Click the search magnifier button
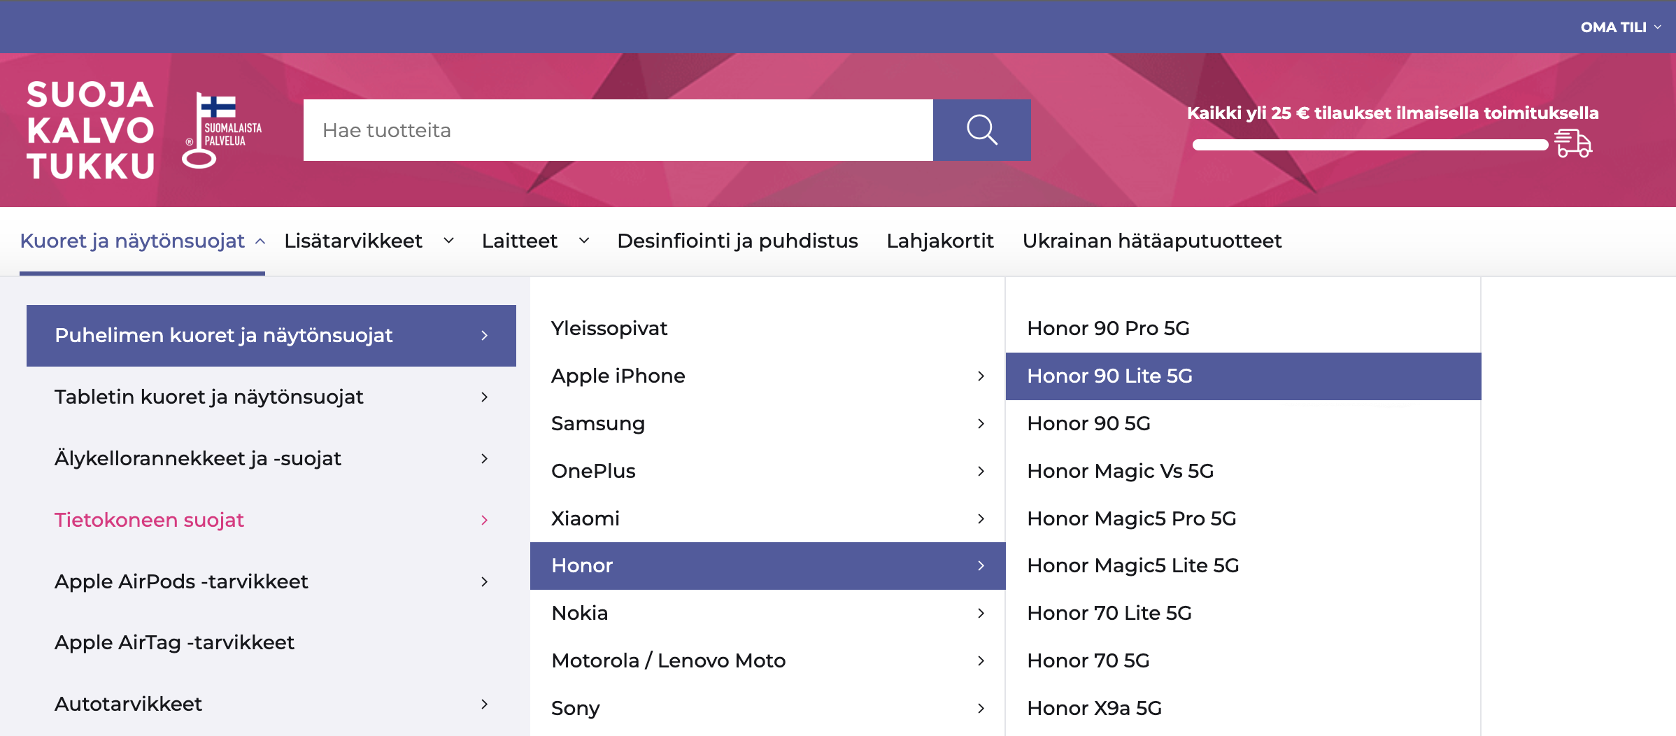 pos(981,130)
